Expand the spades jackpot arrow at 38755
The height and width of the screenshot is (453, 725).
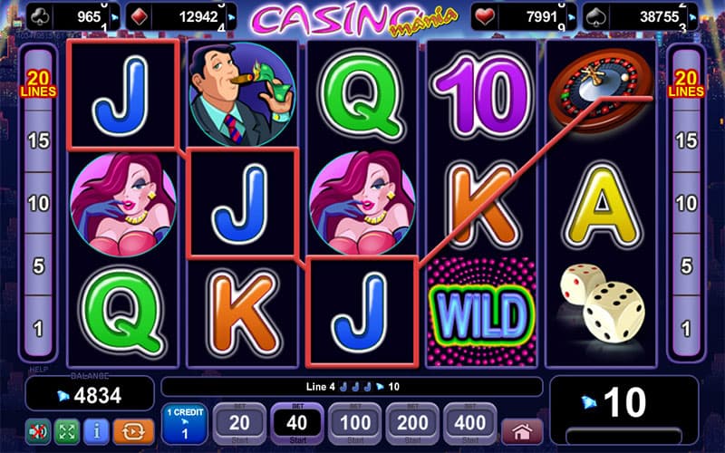pos(692,17)
